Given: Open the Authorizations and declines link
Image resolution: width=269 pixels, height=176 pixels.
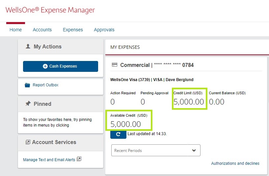Looking at the screenshot, I should coord(235,163).
